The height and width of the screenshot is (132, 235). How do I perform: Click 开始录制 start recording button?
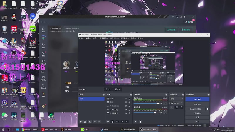click(x=197, y=104)
